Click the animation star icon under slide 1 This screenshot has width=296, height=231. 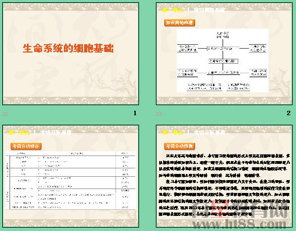point(5,114)
